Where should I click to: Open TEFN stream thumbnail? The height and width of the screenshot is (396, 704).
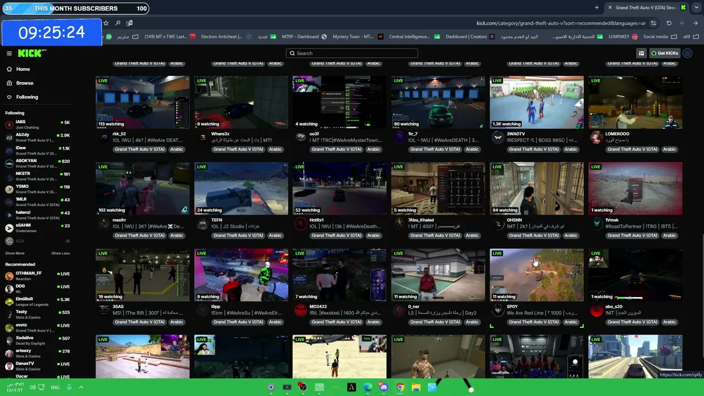(x=241, y=189)
